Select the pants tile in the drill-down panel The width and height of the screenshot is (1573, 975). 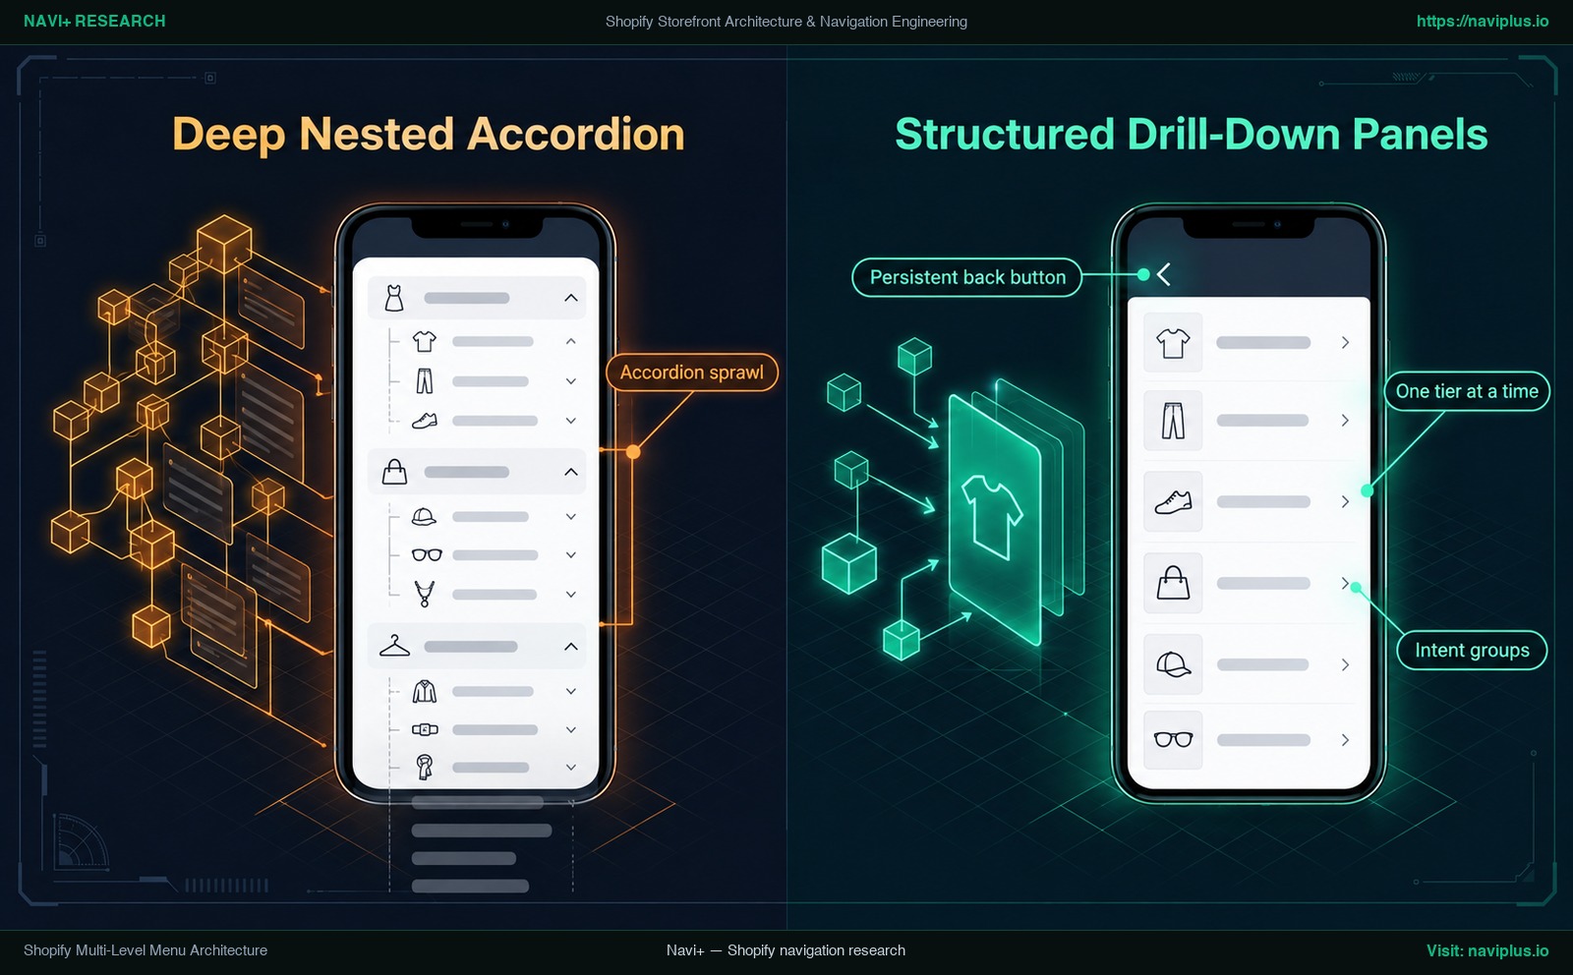(x=1173, y=421)
